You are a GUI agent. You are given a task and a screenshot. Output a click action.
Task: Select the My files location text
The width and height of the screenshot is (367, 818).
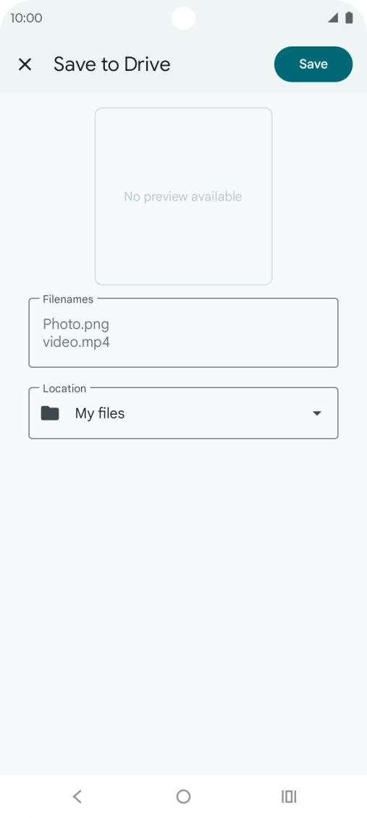[100, 413]
